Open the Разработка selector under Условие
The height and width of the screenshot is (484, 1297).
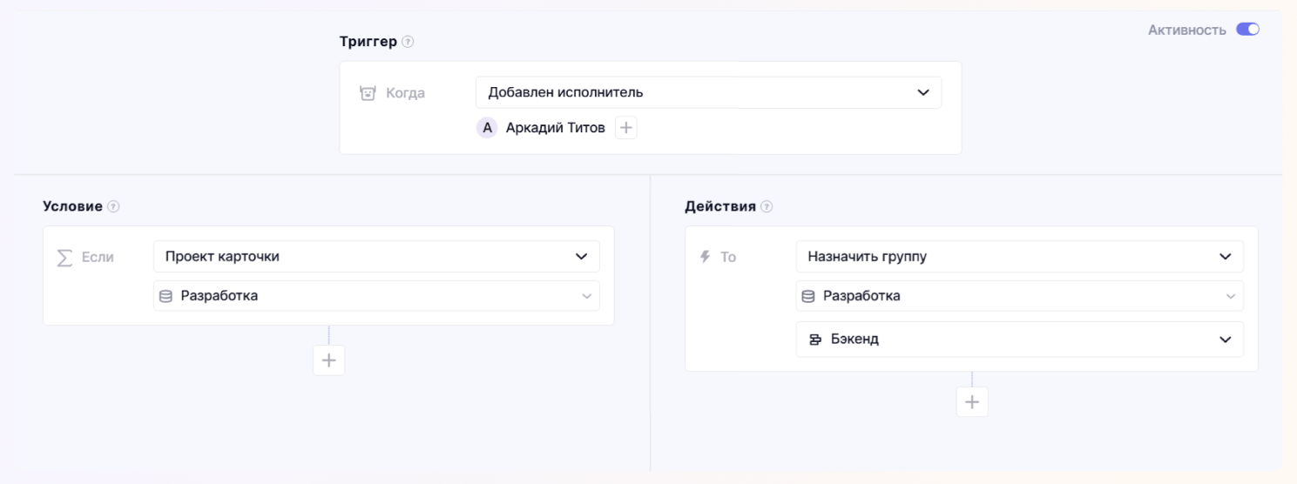[x=376, y=296]
